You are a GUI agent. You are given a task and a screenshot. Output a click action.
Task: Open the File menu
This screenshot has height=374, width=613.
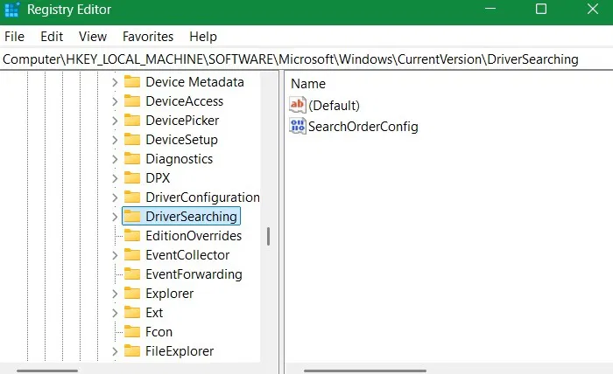(15, 37)
